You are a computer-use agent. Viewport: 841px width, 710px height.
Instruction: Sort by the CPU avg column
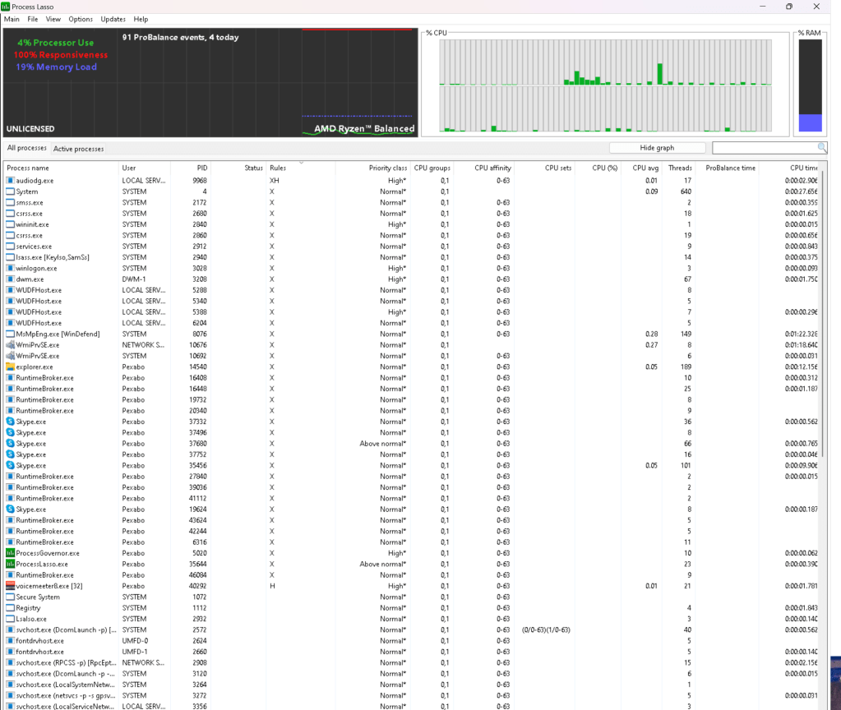tap(641, 168)
